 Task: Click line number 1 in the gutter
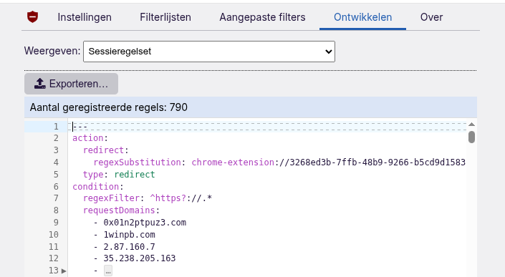click(x=56, y=127)
